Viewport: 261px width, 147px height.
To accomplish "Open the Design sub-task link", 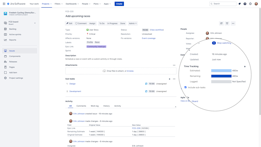I will 72,84.
